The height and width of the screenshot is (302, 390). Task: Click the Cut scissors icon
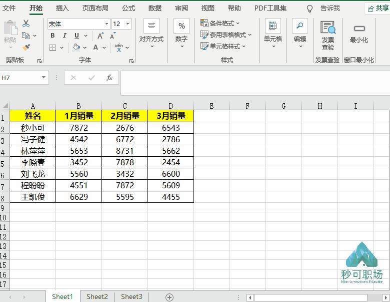pos(26,24)
